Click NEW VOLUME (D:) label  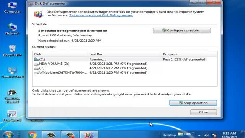(x=54, y=64)
